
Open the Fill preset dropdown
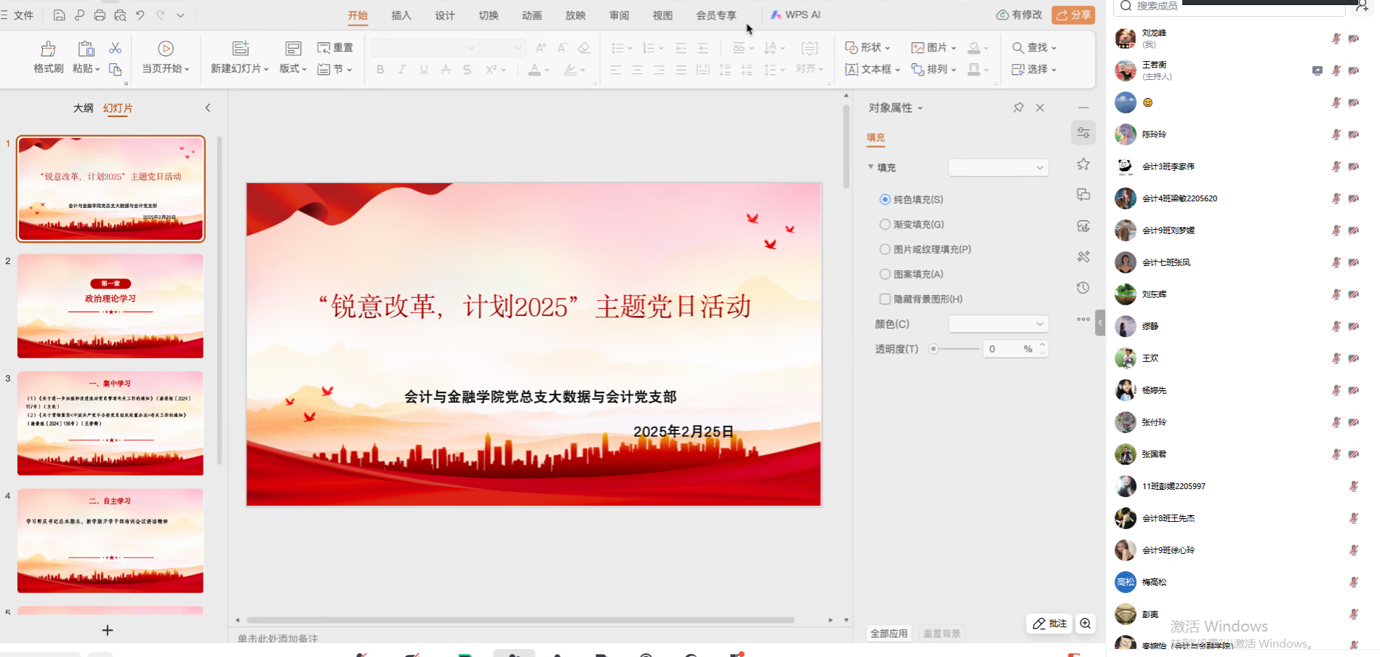click(998, 168)
